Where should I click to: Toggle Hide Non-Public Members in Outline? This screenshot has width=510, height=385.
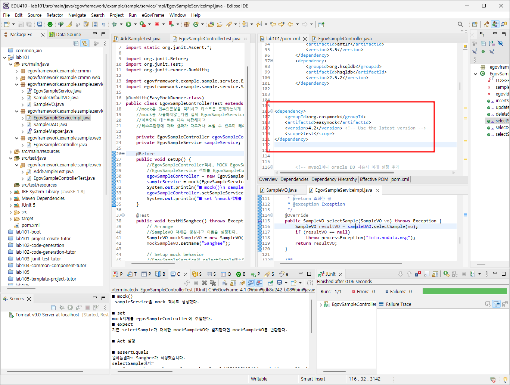[483, 51]
